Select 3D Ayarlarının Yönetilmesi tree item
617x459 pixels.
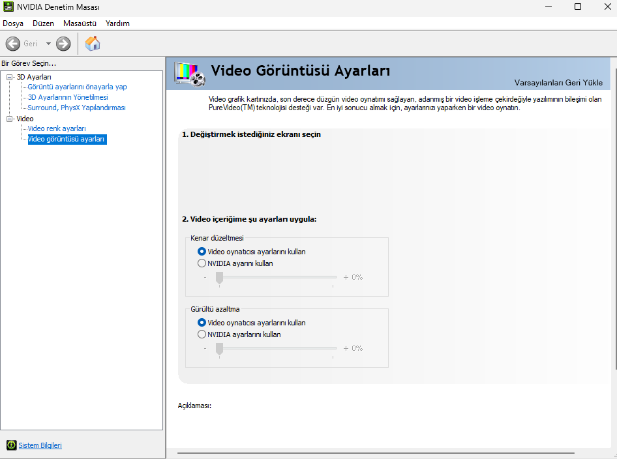click(68, 97)
